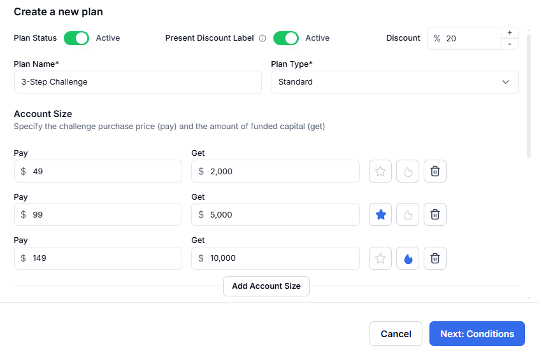Proceed with Next: Conditions button
Screen dimensions: 539x353
477,334
